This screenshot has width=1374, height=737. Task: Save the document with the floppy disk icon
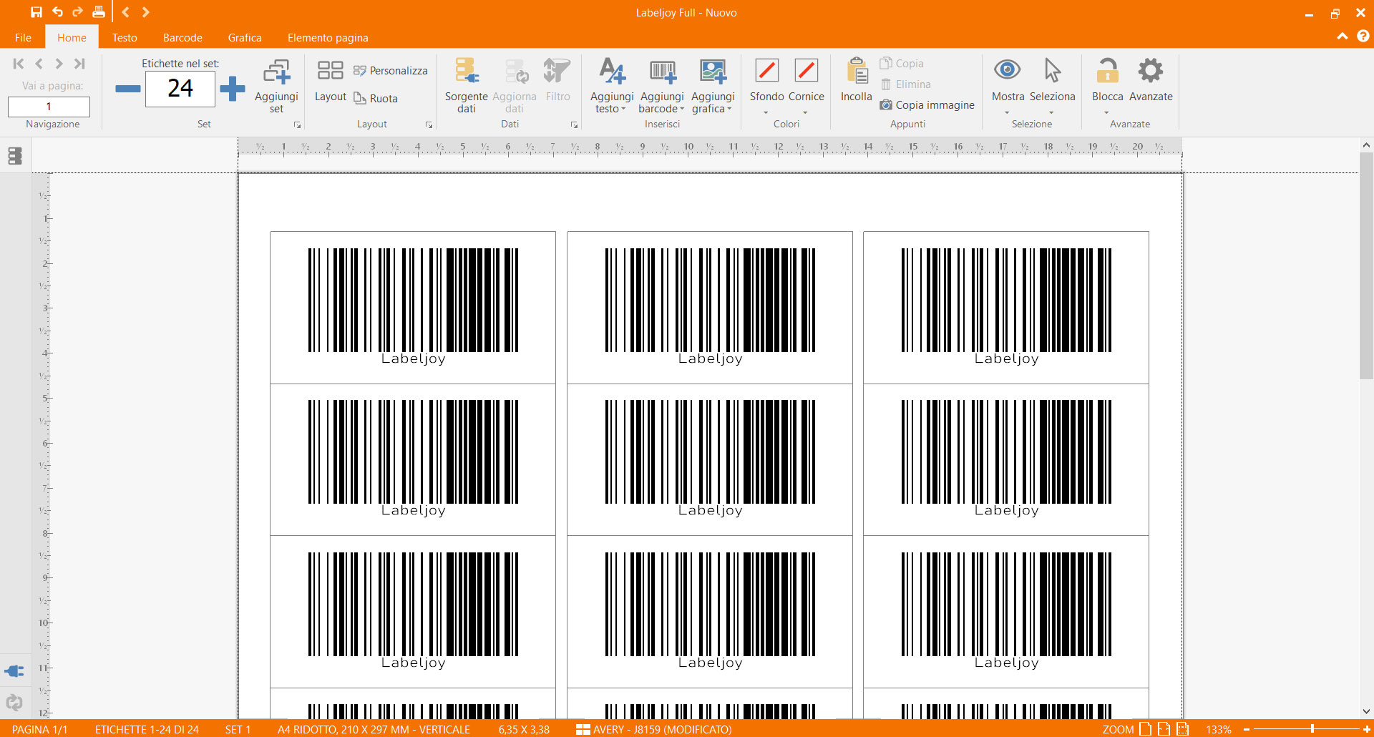(36, 12)
